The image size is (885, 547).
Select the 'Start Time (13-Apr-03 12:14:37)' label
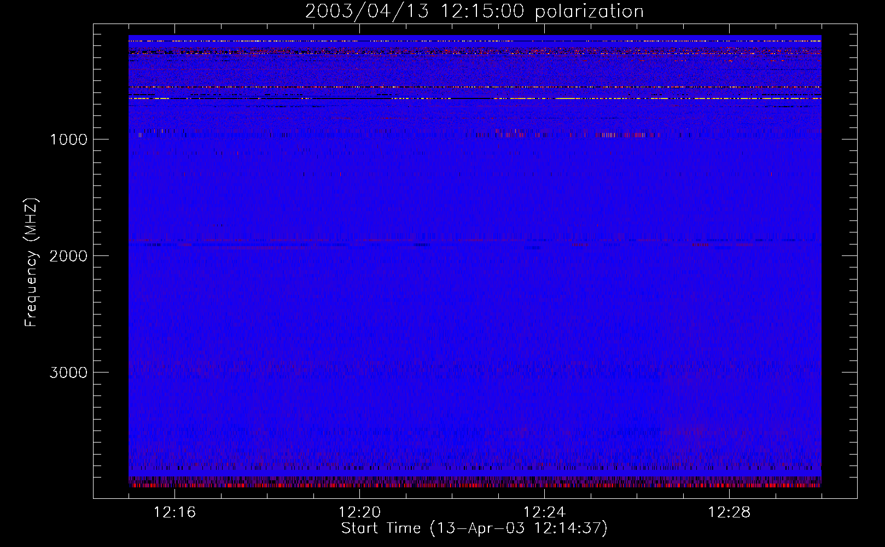(x=474, y=528)
